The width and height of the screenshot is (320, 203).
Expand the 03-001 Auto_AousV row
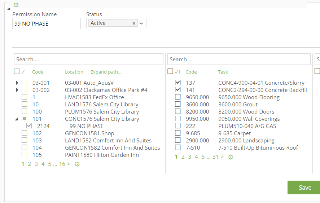pos(17,83)
